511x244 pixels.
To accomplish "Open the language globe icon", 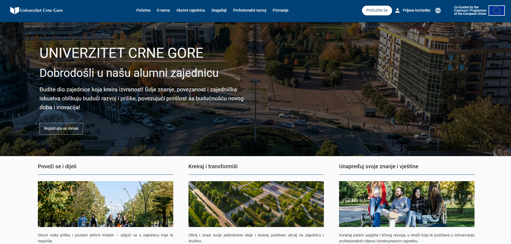I will click(438, 11).
